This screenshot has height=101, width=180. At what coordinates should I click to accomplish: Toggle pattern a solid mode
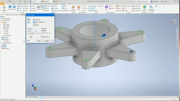pyautogui.click(x=29, y=22)
